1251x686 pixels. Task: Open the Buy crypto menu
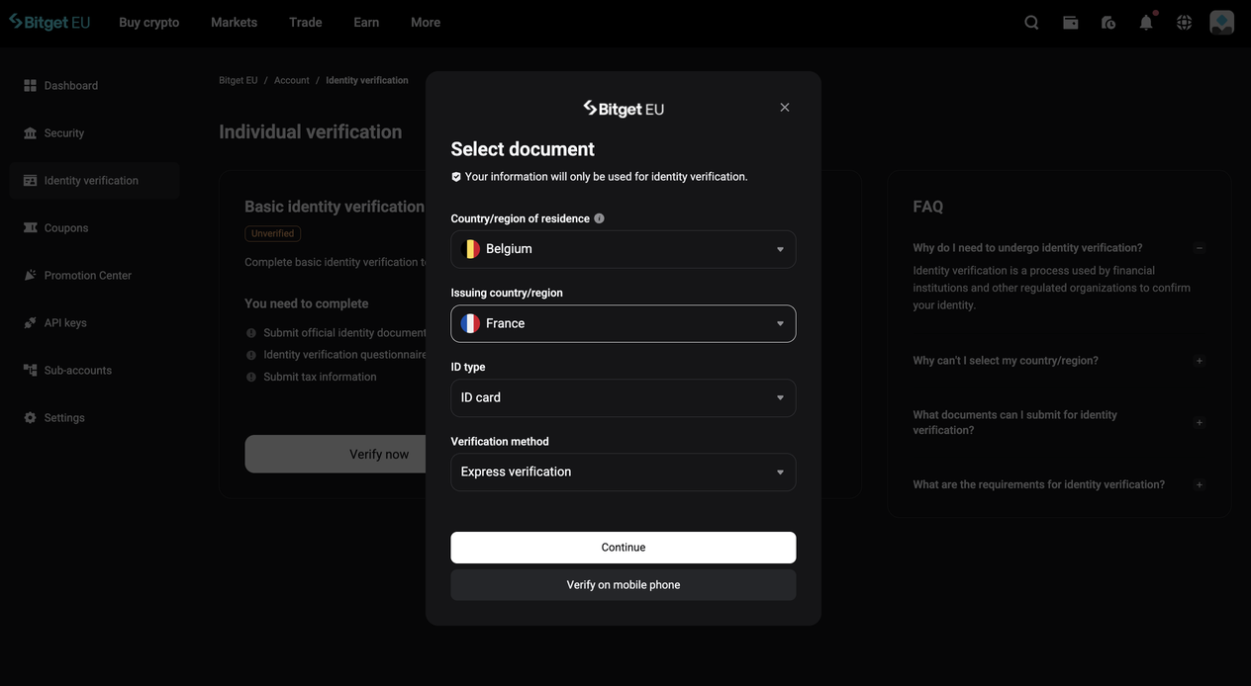149,22
